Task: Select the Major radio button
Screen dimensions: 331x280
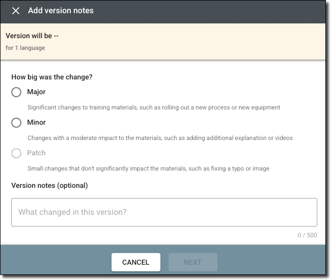Action: point(16,92)
